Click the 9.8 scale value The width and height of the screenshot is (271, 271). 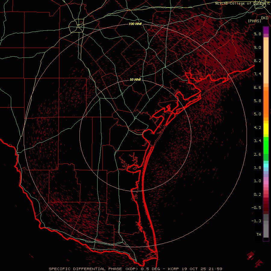pos(257,34)
